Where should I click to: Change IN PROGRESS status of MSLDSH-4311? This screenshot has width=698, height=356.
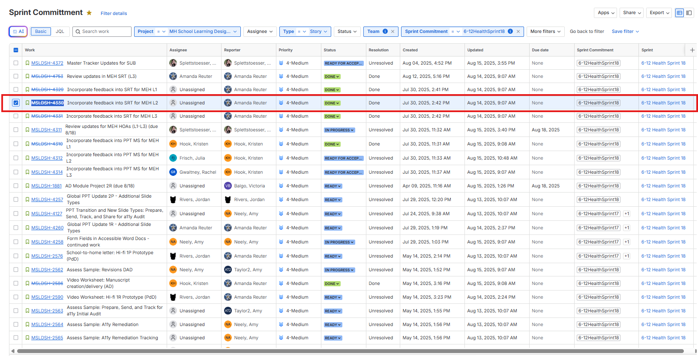click(339, 130)
